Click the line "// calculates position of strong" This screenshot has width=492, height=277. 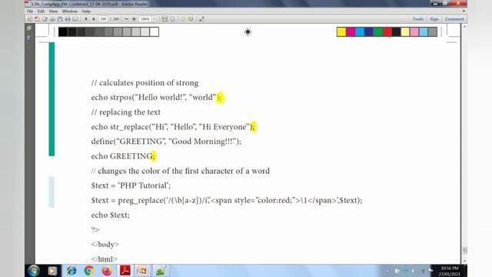tap(145, 83)
